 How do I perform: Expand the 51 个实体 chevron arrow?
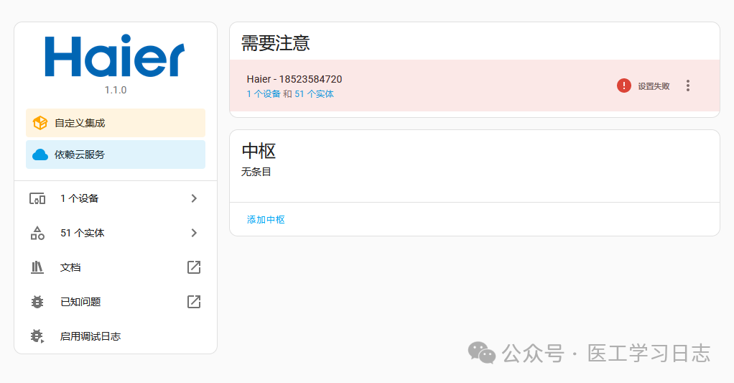click(194, 233)
